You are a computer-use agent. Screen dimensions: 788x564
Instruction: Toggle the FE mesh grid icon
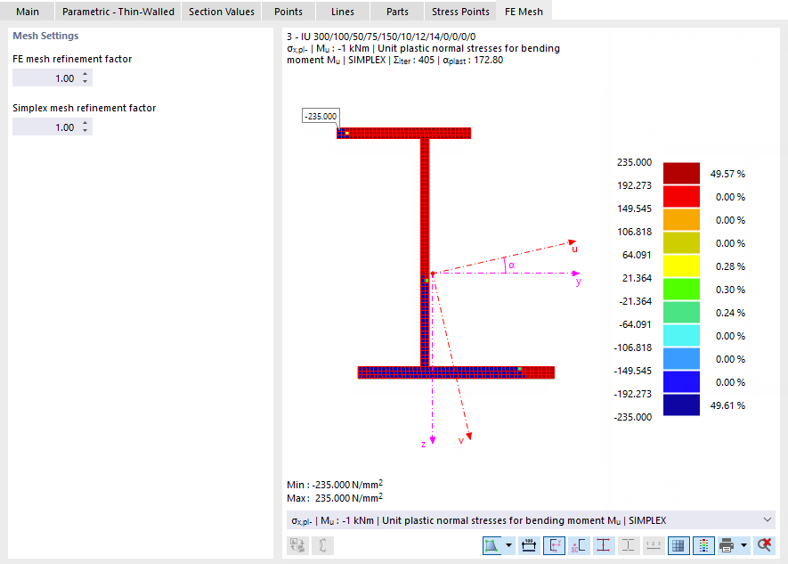[x=678, y=545]
